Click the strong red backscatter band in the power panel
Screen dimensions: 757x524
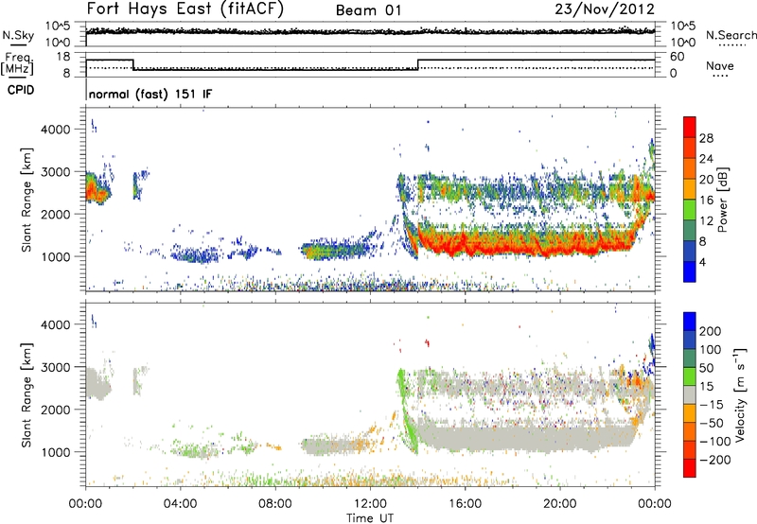pyautogui.click(x=526, y=245)
